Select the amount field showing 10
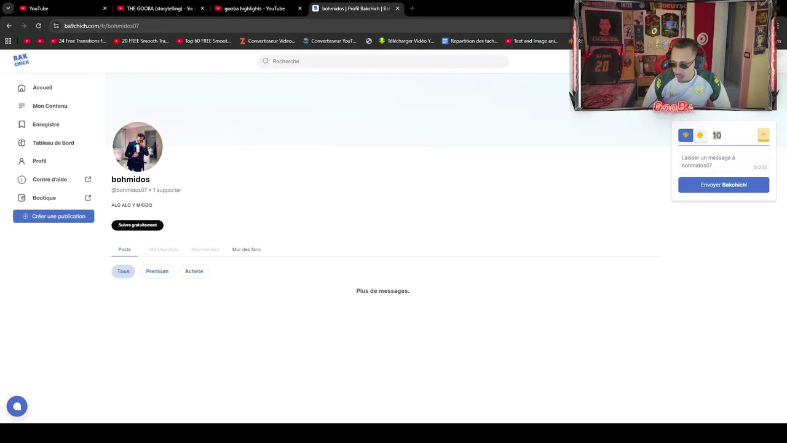 (x=733, y=135)
